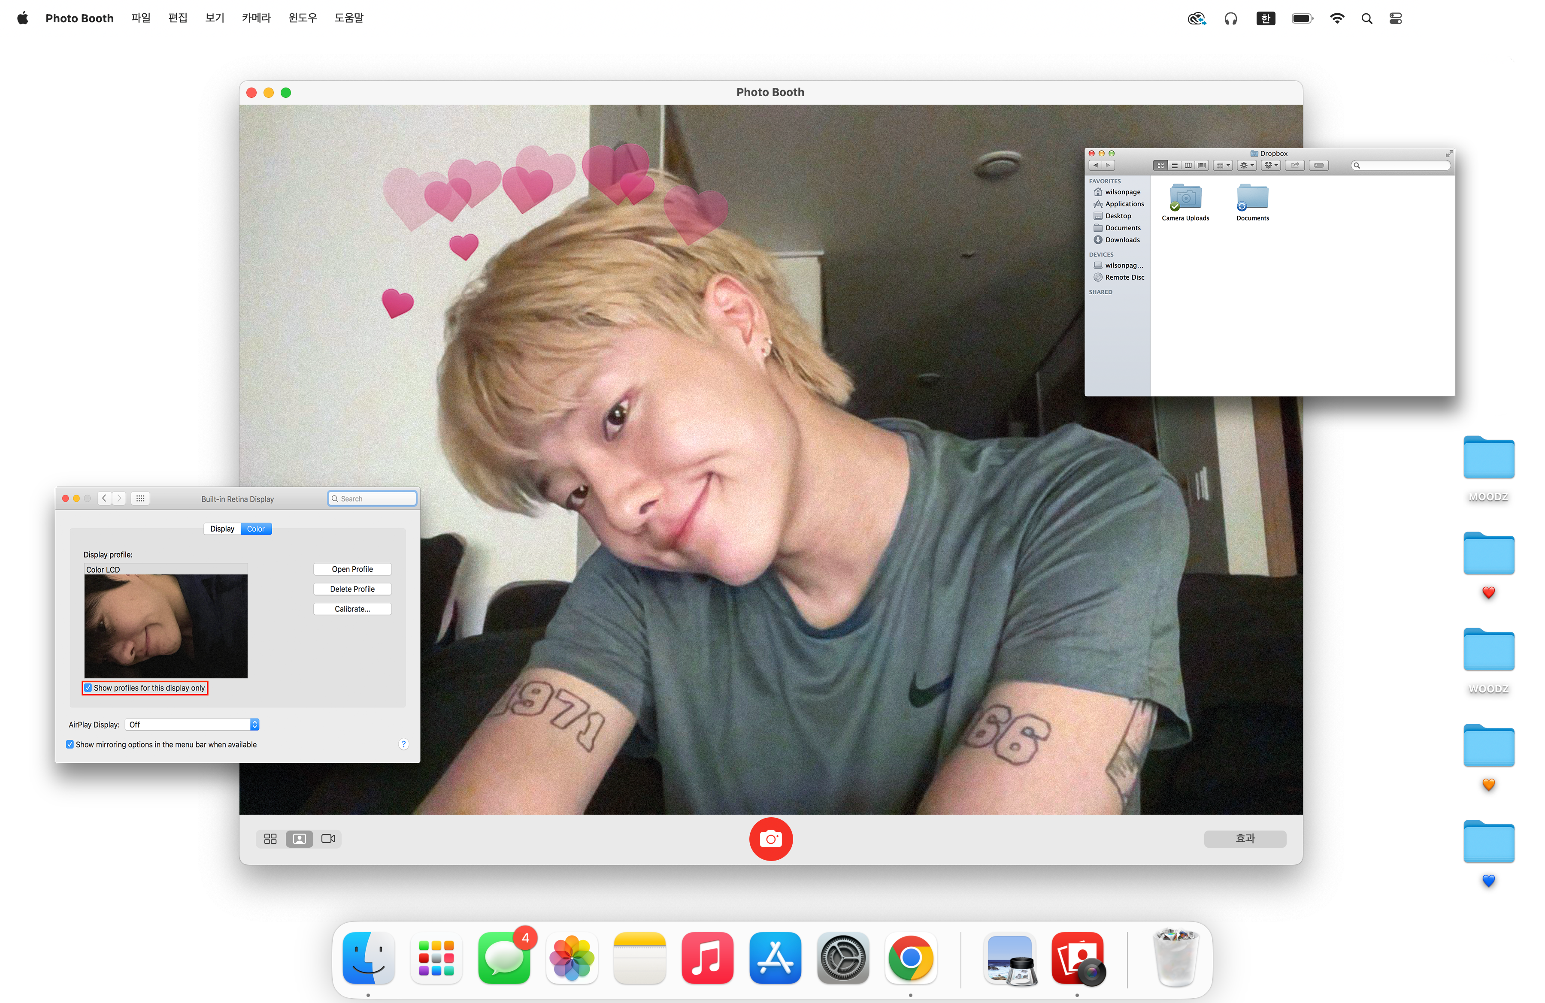Image resolution: width=1545 pixels, height=1003 pixels.
Task: Click the Calibrate... button
Action: [x=352, y=609]
